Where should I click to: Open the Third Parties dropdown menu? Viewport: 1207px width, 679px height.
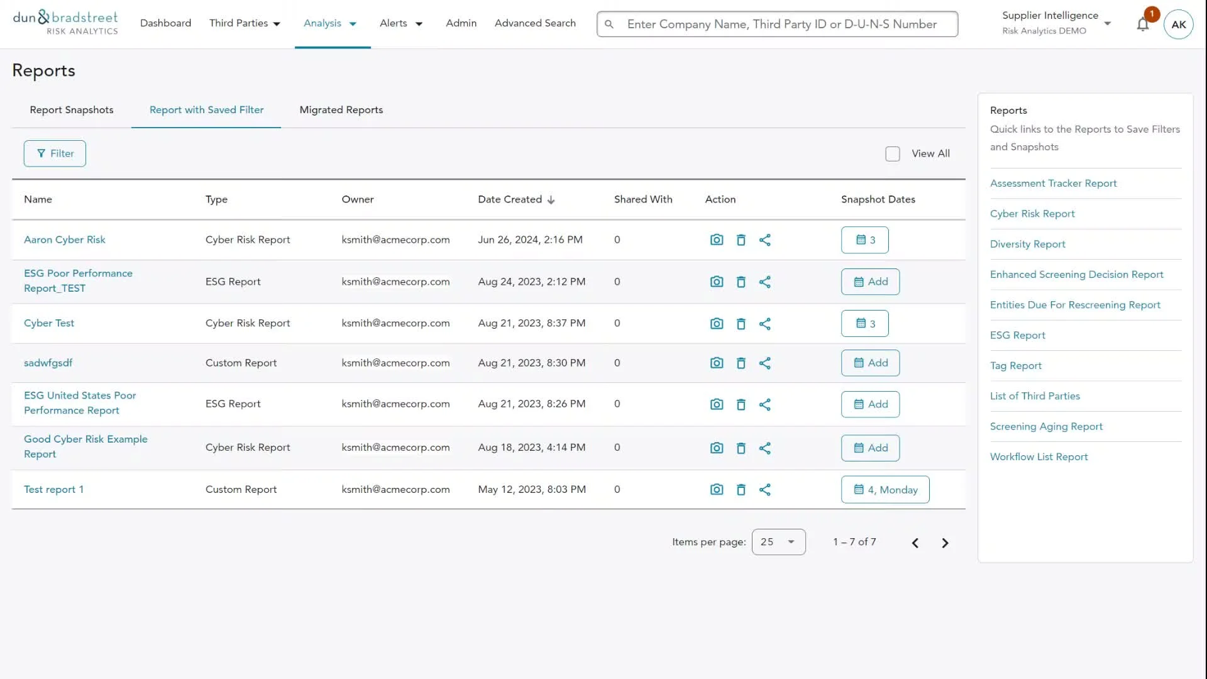[x=245, y=23]
